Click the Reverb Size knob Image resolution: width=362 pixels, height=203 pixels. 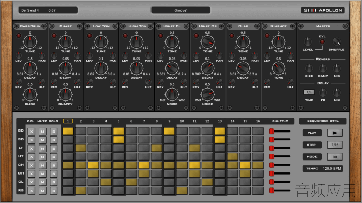309,68
